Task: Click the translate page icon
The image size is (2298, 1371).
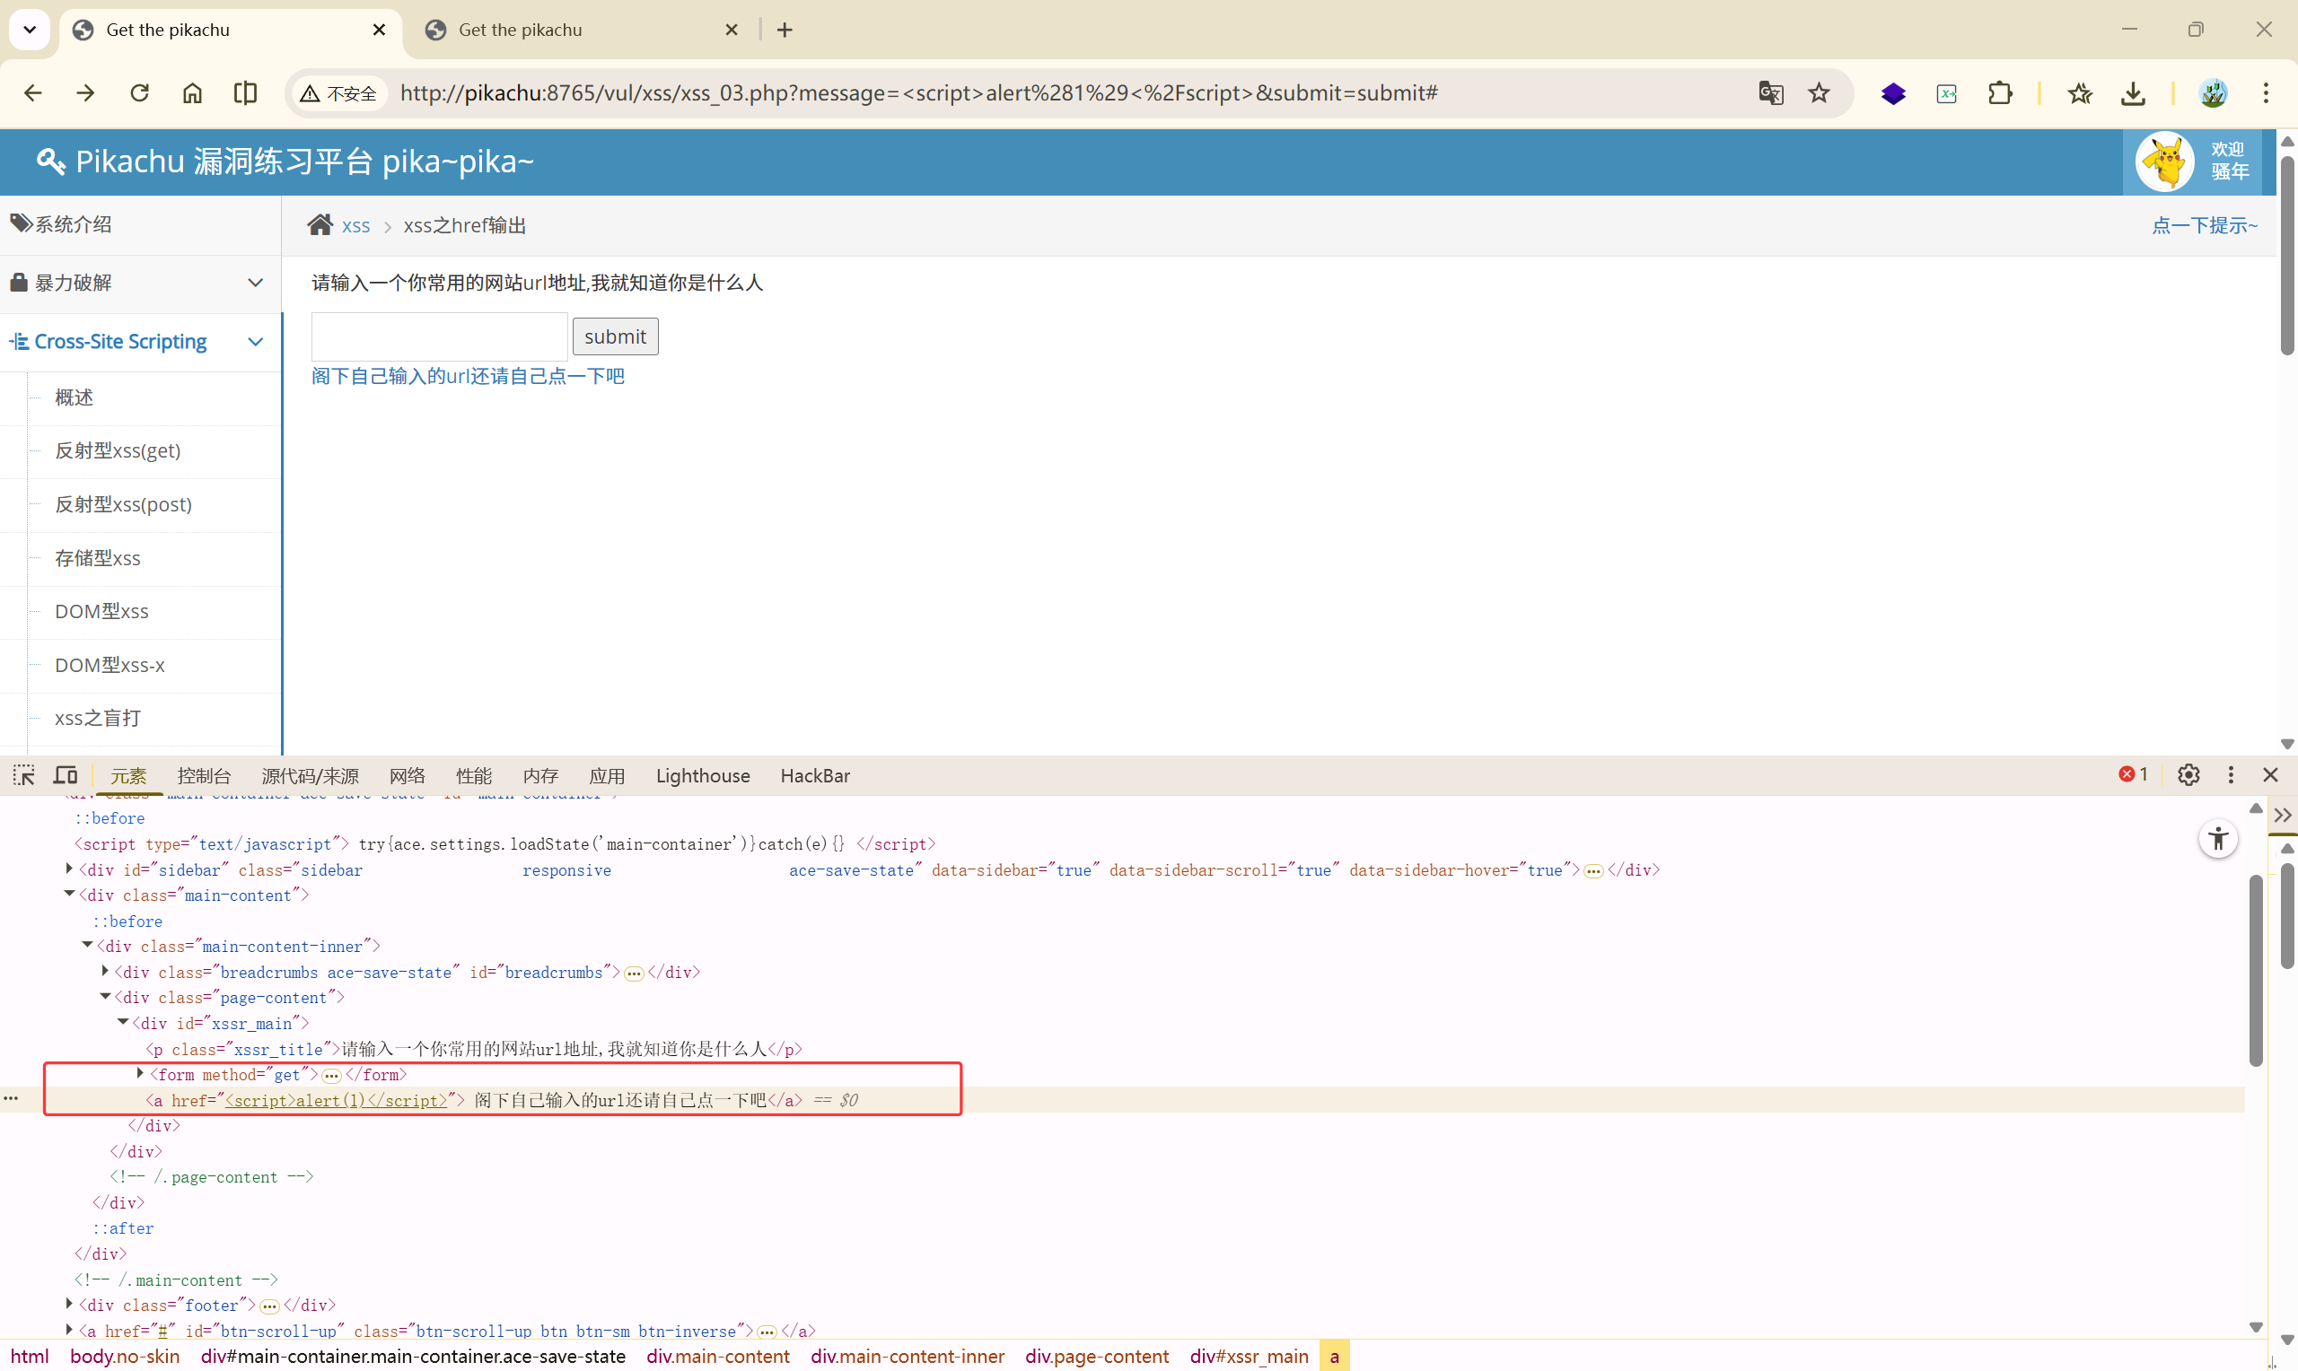Action: tap(1769, 93)
